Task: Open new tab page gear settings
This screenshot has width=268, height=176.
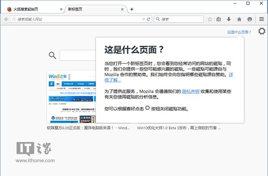Action: (262, 31)
